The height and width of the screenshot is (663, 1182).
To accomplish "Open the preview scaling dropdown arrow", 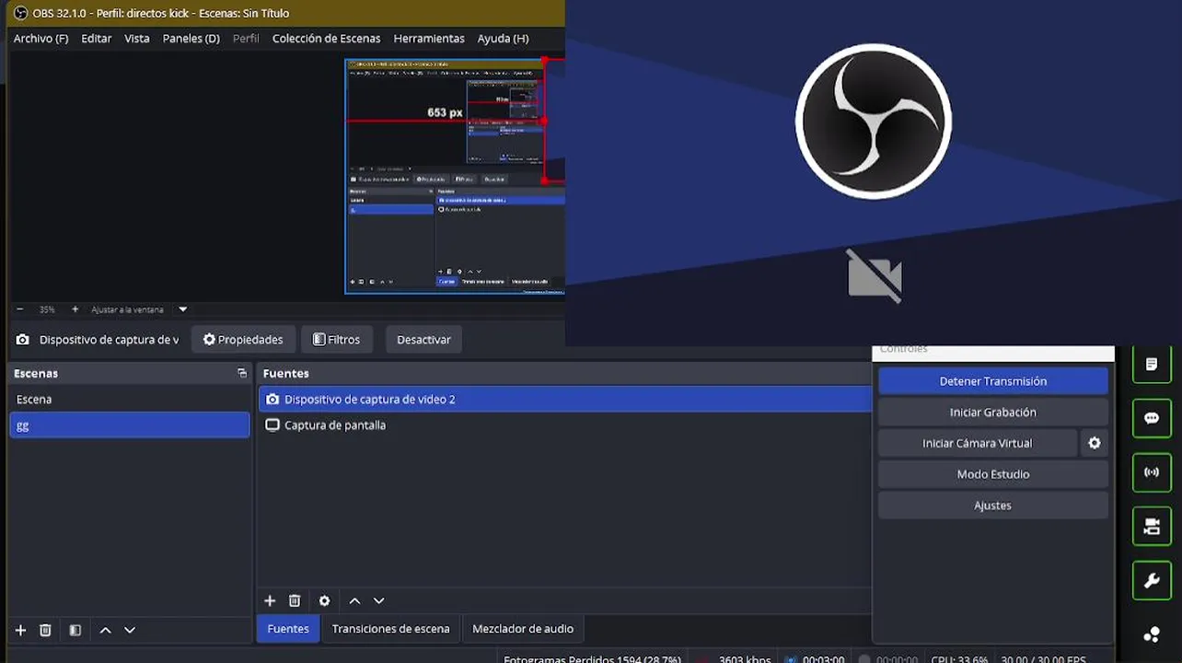I will [182, 309].
